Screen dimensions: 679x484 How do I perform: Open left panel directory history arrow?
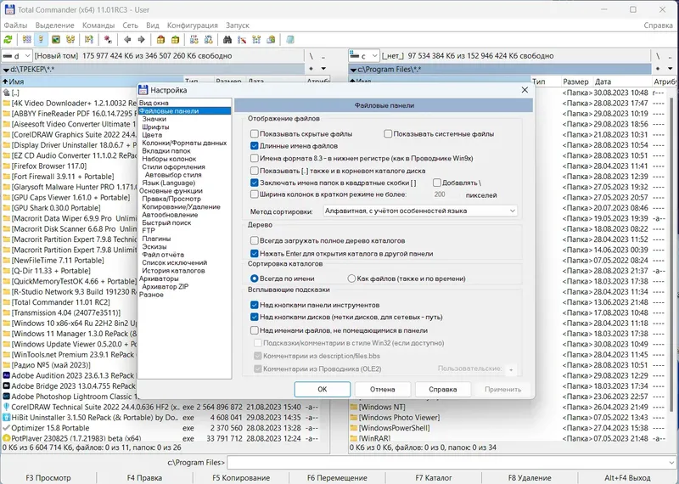323,69
